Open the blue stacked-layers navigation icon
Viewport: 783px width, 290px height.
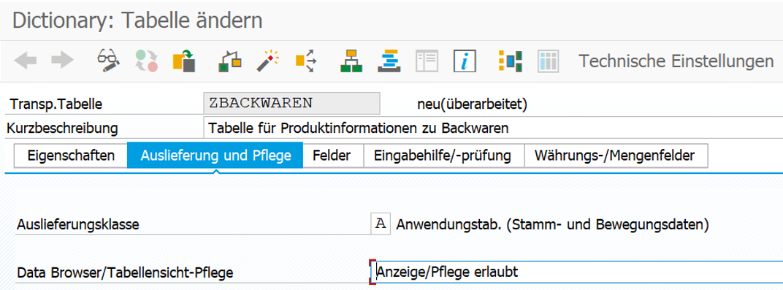[x=389, y=61]
